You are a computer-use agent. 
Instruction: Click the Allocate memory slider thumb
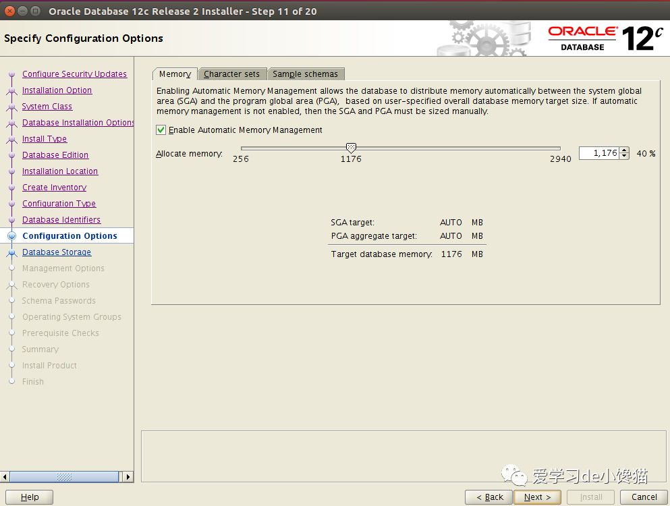[351, 148]
